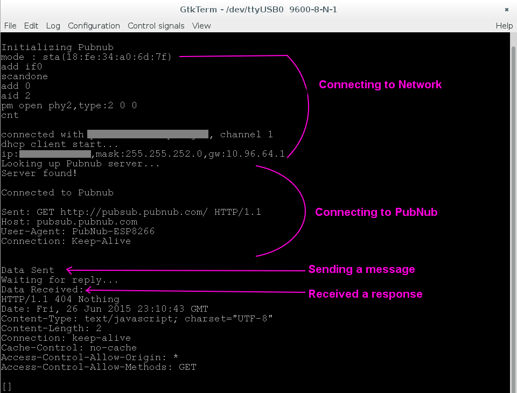This screenshot has height=393, width=517.
Task: Click the 'aid 2' line
Action: [x=16, y=96]
